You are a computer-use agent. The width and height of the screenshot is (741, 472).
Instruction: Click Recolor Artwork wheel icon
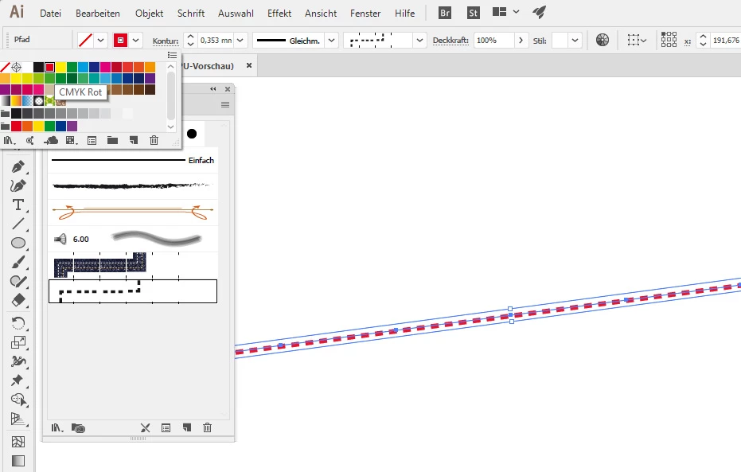[x=603, y=40]
